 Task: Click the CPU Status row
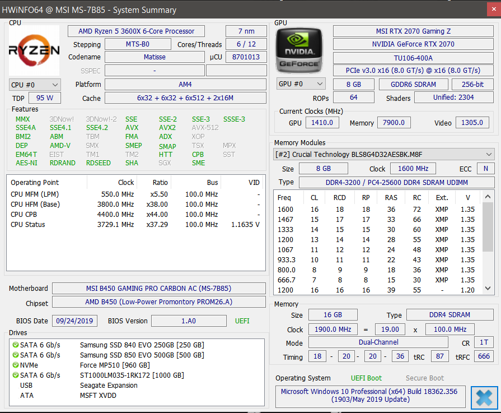136,225
